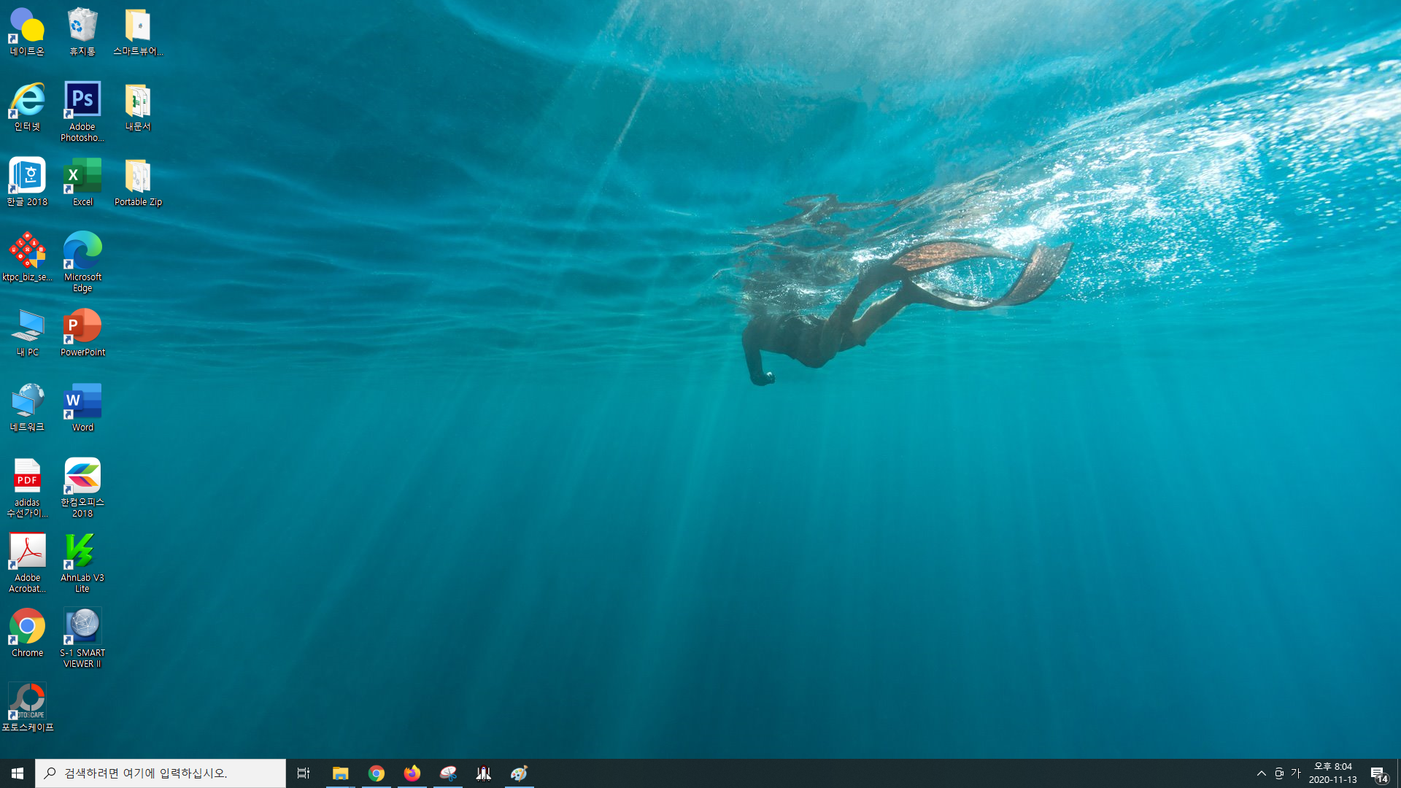This screenshot has width=1401, height=788.
Task: Open the Windows Start menu
Action: 18,773
